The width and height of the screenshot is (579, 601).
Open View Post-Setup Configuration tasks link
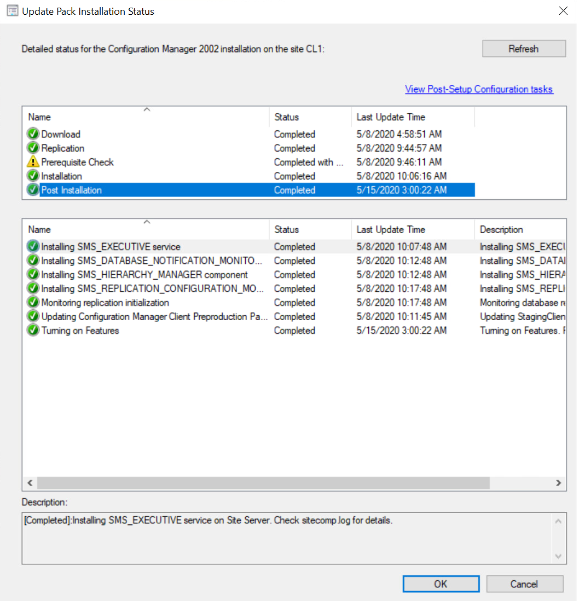[x=479, y=89]
